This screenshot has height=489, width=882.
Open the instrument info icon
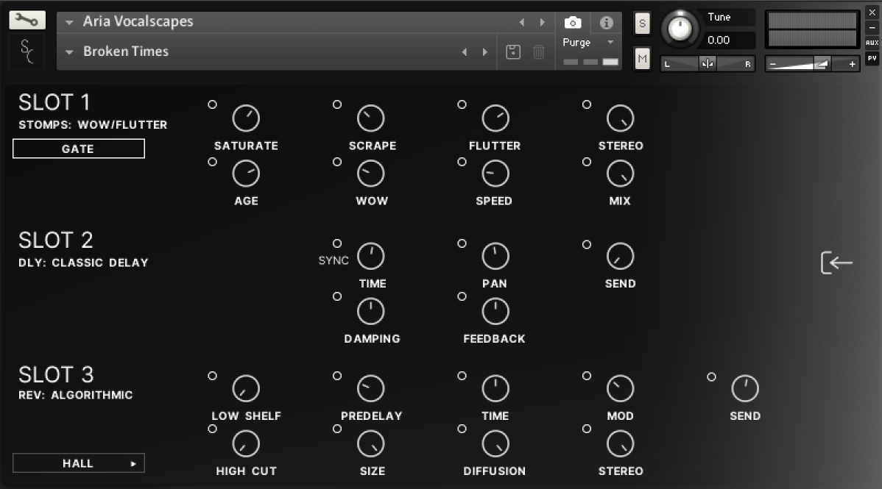606,23
